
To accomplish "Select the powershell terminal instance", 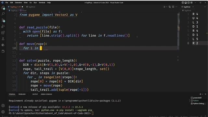I will tap(197, 98).
